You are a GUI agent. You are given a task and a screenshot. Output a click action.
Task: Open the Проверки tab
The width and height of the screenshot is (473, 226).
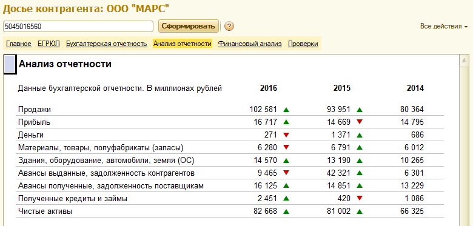pyautogui.click(x=303, y=44)
